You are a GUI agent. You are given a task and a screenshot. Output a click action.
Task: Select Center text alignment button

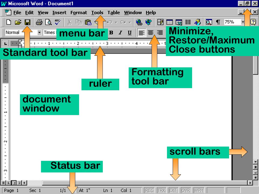150,33
